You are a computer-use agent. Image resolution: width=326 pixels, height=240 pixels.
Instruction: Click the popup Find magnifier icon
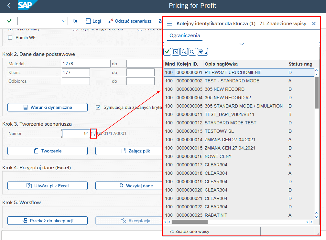tap(184, 52)
